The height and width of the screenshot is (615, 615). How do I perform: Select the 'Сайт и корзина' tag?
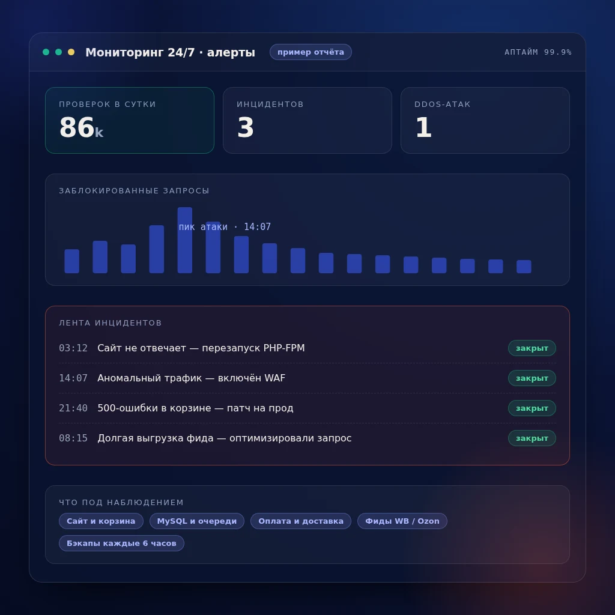tap(101, 521)
